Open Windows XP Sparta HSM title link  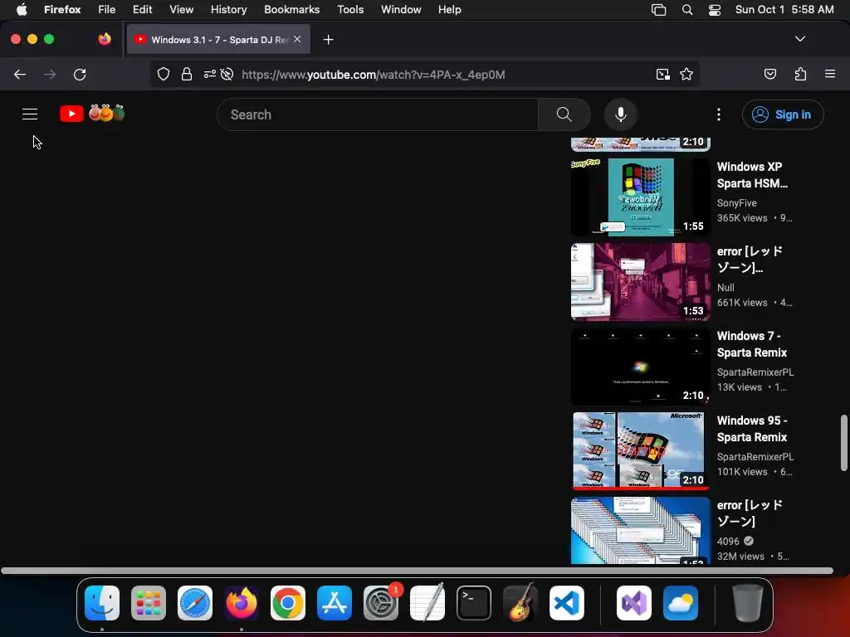coord(752,175)
